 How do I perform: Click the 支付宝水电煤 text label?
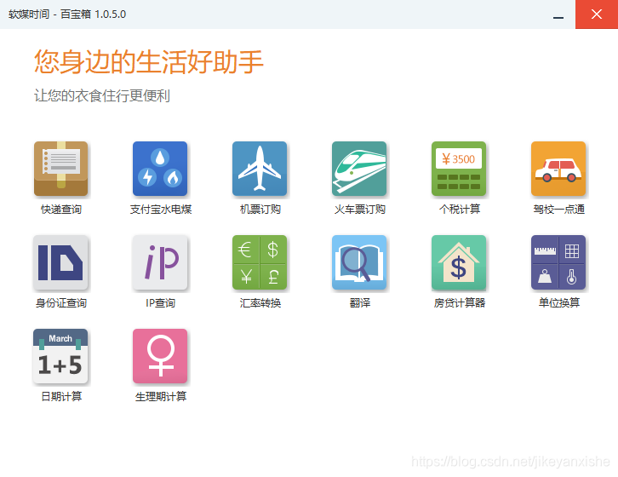tap(161, 209)
